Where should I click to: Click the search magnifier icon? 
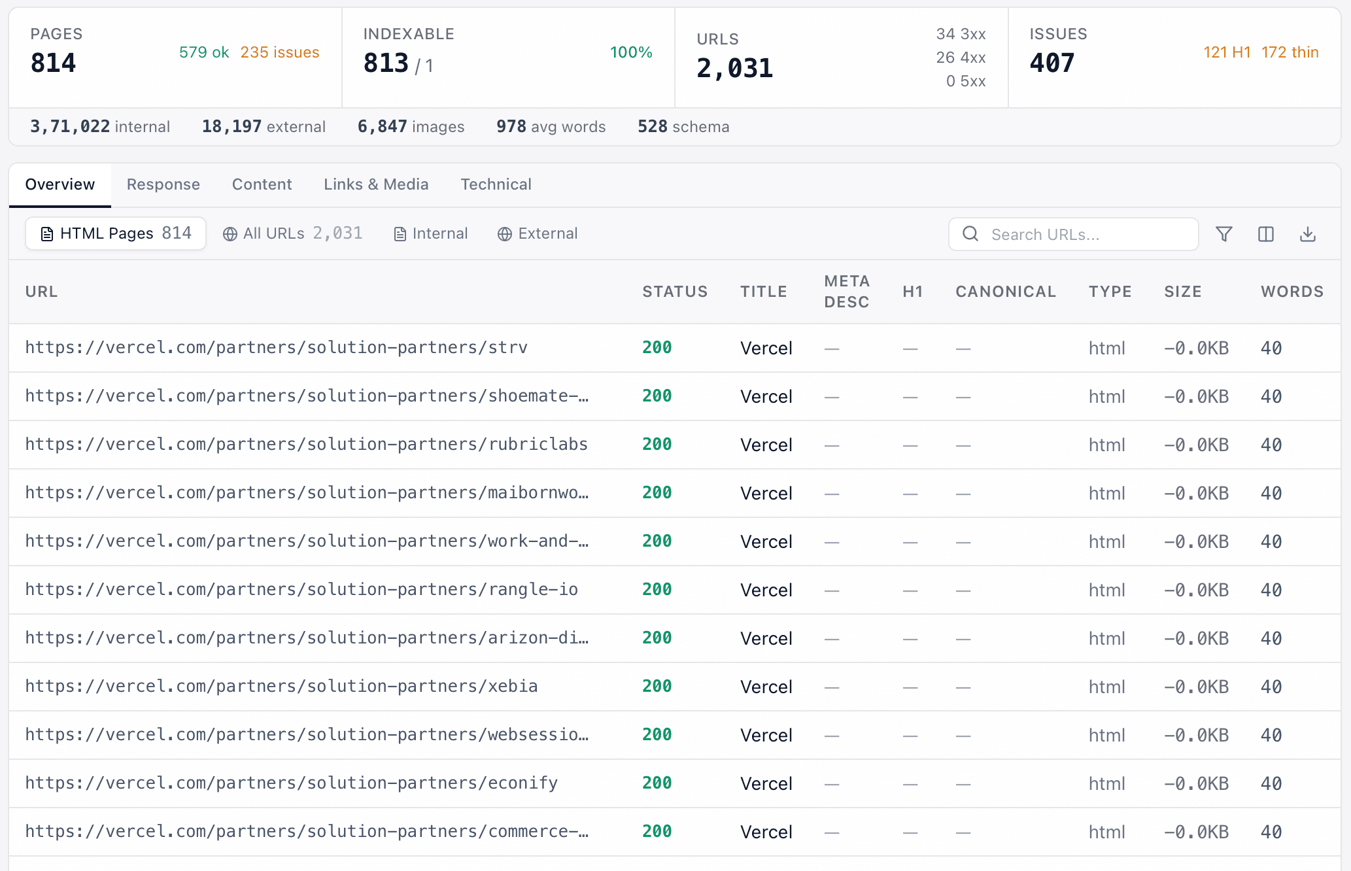970,233
